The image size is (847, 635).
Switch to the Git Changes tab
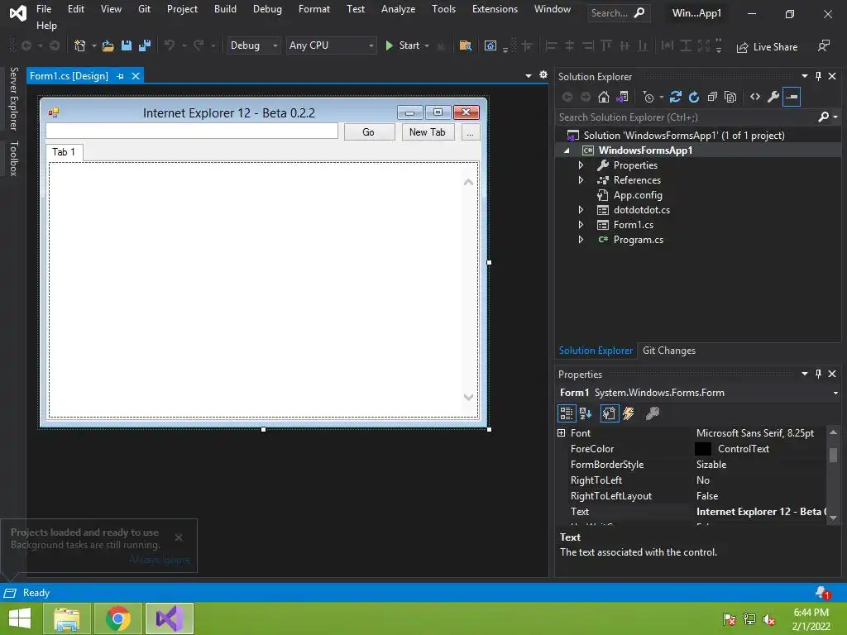pyautogui.click(x=668, y=351)
